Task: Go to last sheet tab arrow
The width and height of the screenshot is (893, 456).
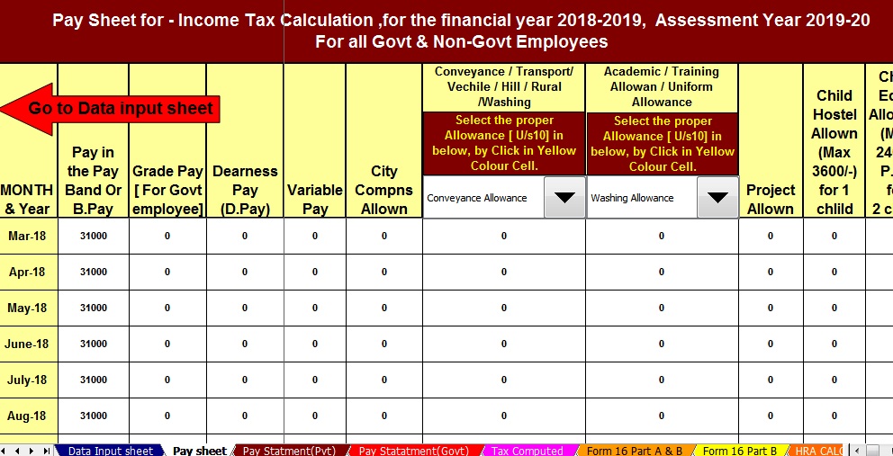Action: coord(46,451)
